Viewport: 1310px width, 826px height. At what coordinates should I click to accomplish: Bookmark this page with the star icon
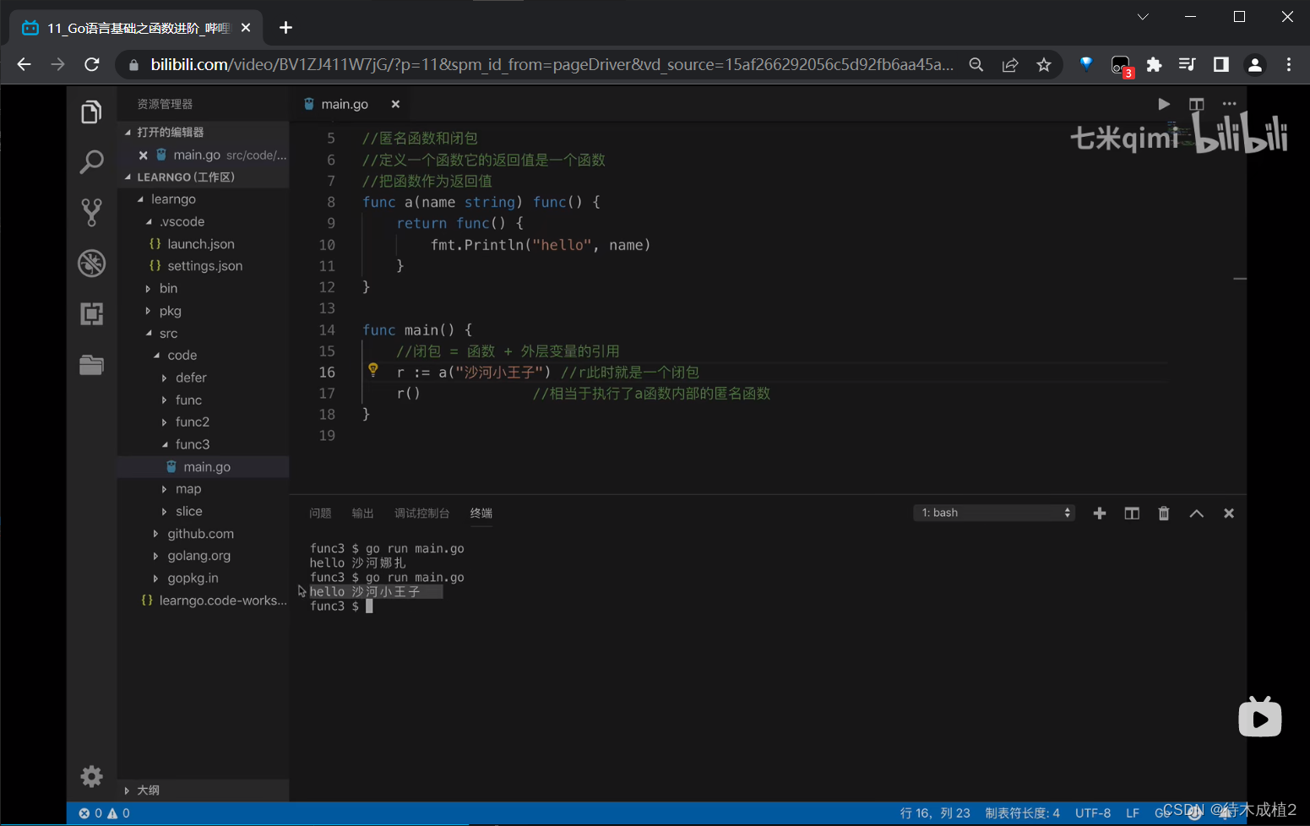[1044, 65]
